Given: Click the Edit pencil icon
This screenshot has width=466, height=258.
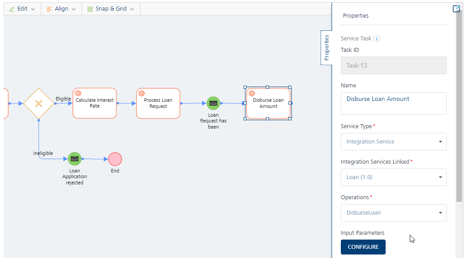Looking at the screenshot, I should coord(12,9).
